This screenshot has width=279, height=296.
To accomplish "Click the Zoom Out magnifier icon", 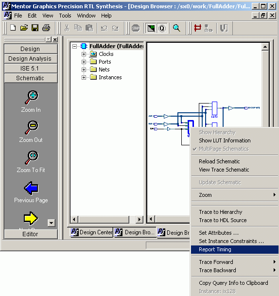I will (31, 128).
